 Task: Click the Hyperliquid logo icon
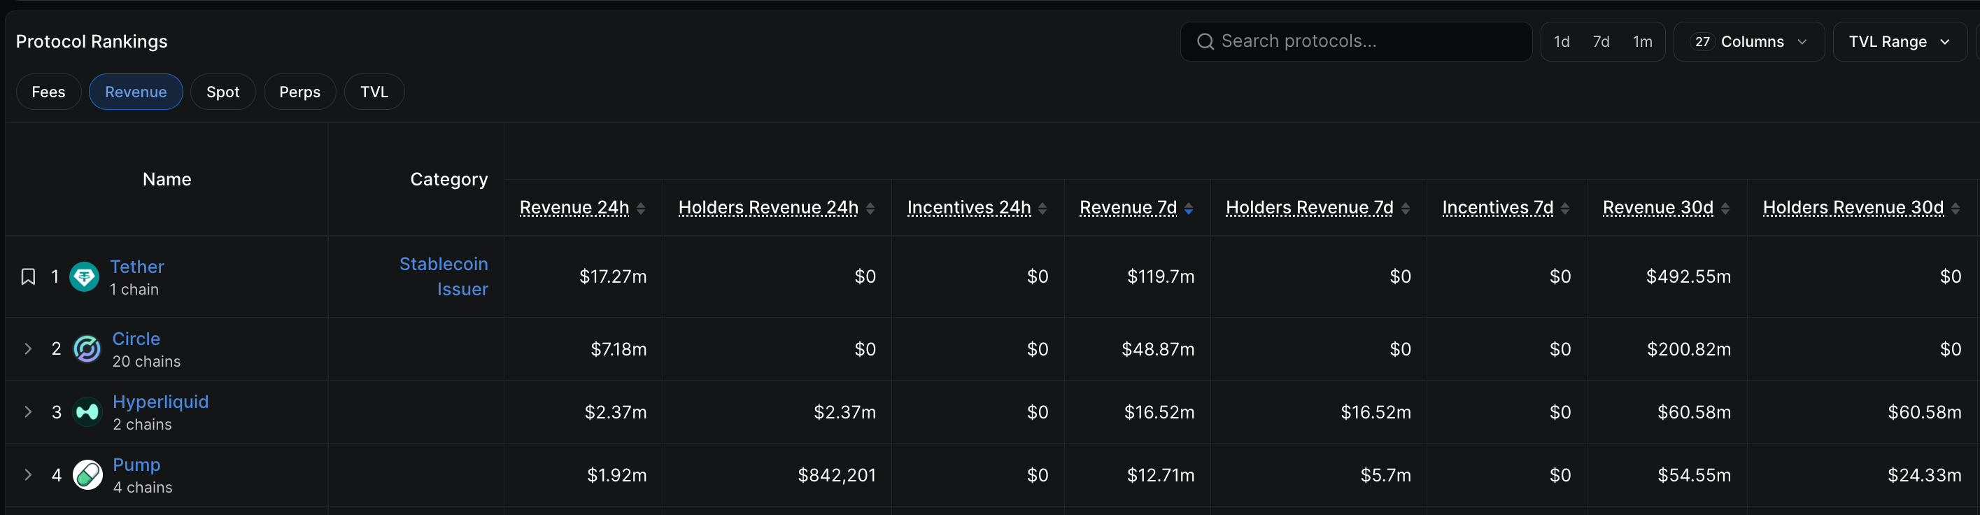pos(87,412)
